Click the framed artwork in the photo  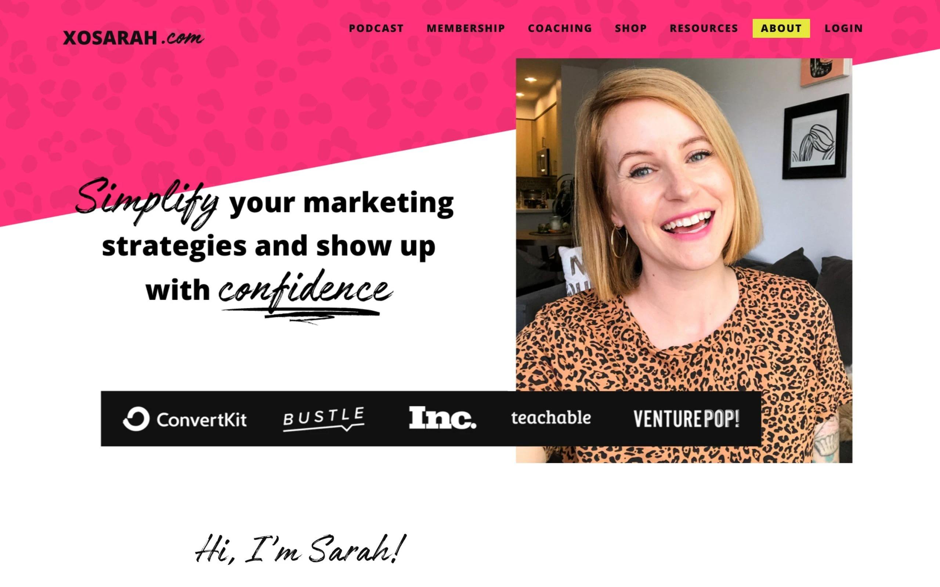815,136
